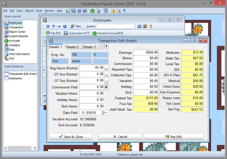Click the custom reports book icon in main toolbar
227x159 pixels.
(x=85, y=11)
